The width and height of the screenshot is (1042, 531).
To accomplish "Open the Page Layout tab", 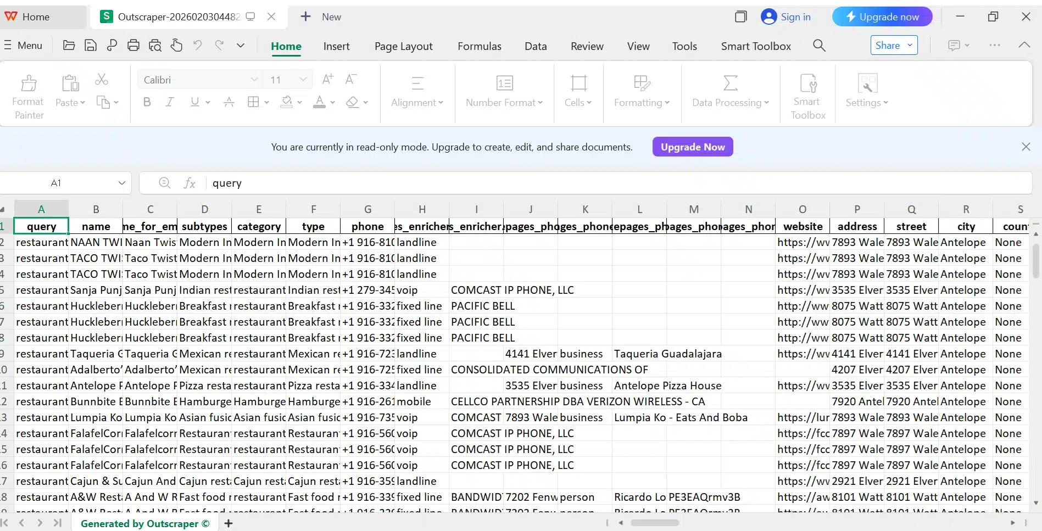I will pyautogui.click(x=403, y=46).
